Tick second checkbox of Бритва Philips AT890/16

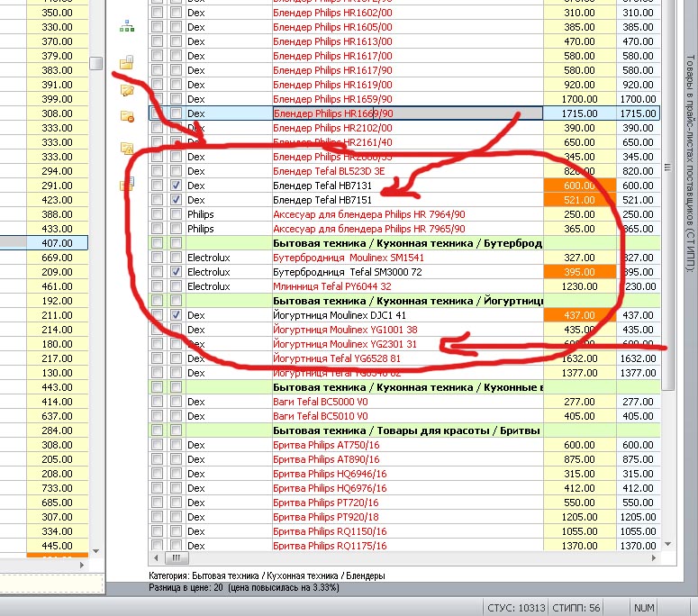coord(176,459)
